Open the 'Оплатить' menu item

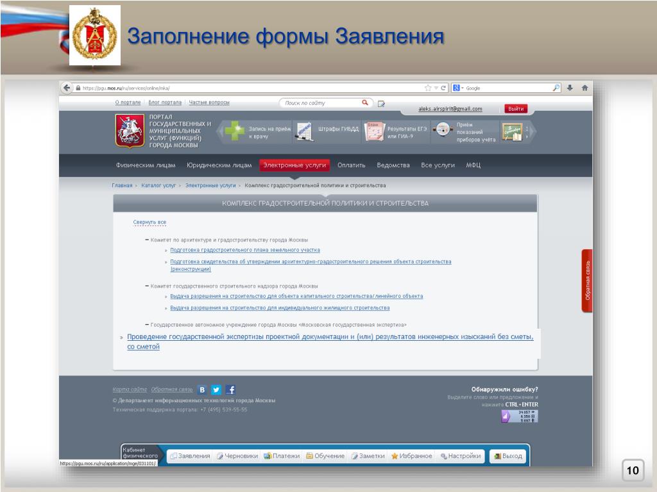pyautogui.click(x=351, y=165)
